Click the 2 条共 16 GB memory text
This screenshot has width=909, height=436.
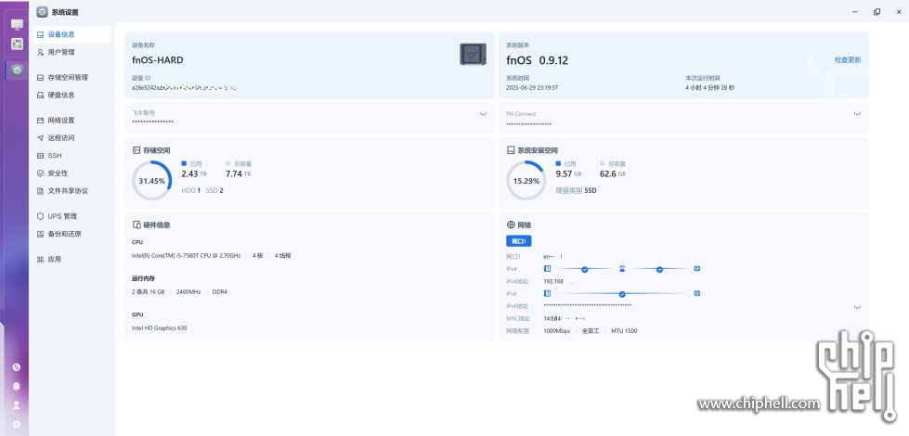(x=149, y=292)
